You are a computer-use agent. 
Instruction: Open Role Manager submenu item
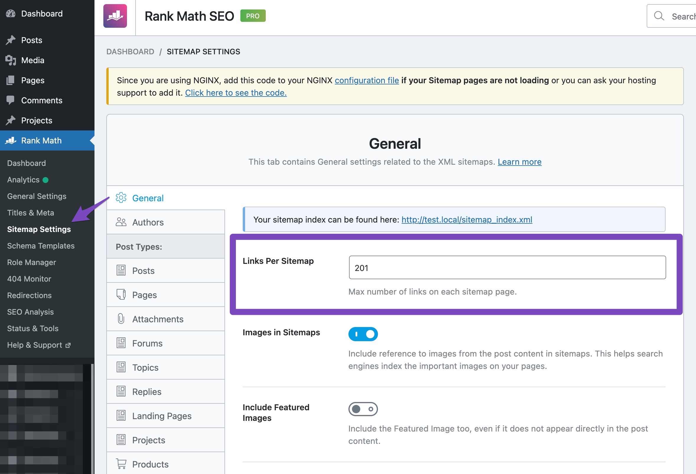click(31, 262)
